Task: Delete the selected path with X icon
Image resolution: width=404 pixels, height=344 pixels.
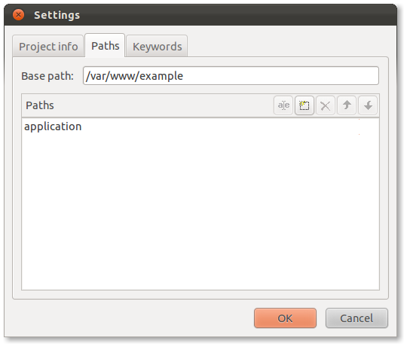Action: pyautogui.click(x=326, y=105)
